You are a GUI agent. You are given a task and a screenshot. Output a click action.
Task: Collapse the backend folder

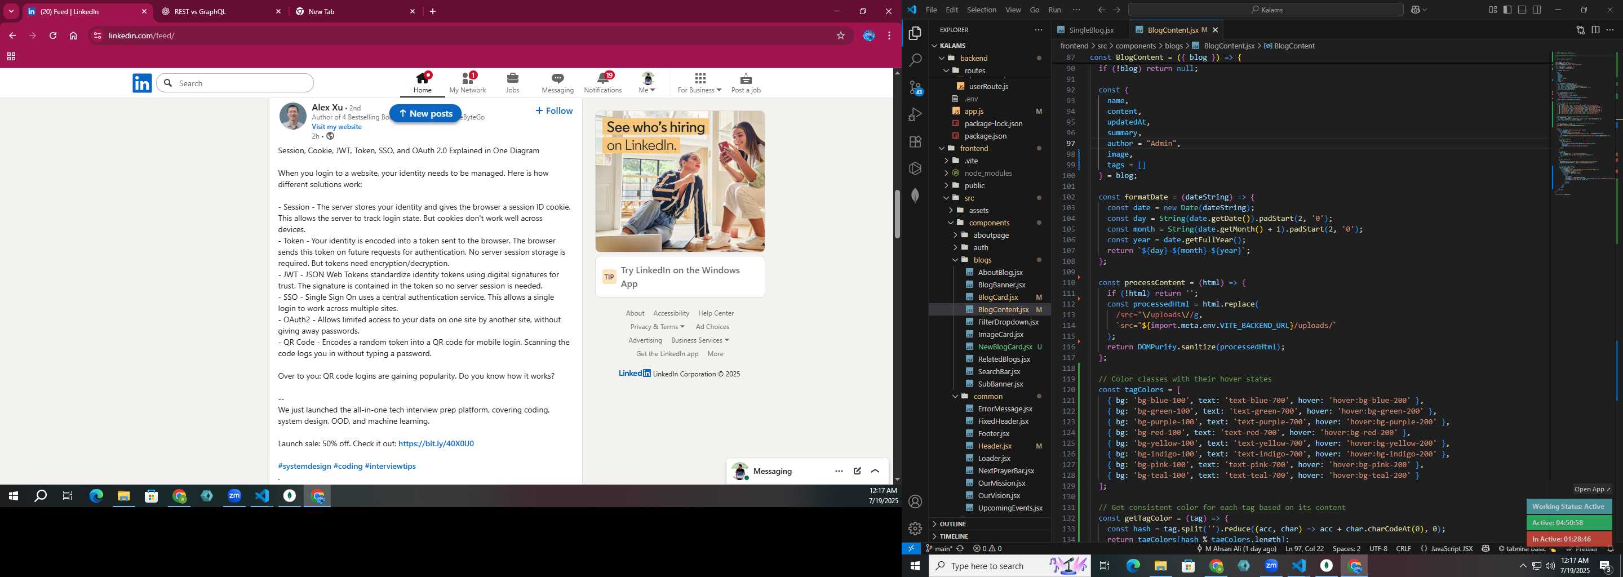click(989, 58)
